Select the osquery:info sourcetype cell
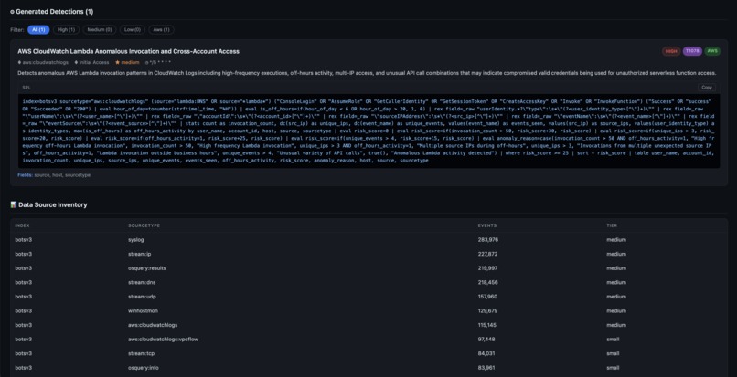 [x=143, y=368]
